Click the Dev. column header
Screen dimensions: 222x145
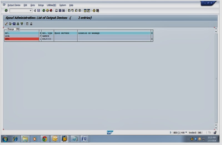click(22, 33)
